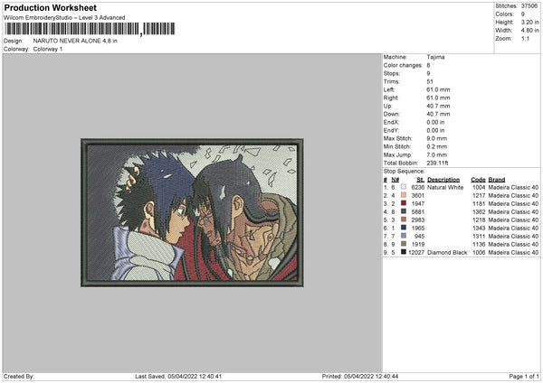Image resolution: width=543 pixels, height=383 pixels.
Task: Click the Max Jump value 7.0 mm
Action: click(437, 154)
